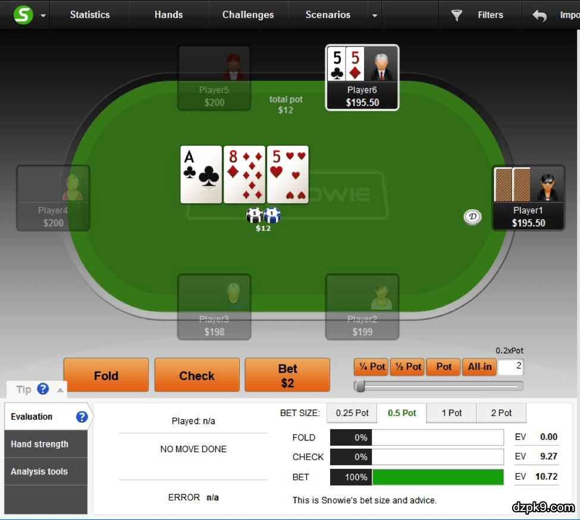
Task: Open the Challenges section
Action: [x=248, y=15]
